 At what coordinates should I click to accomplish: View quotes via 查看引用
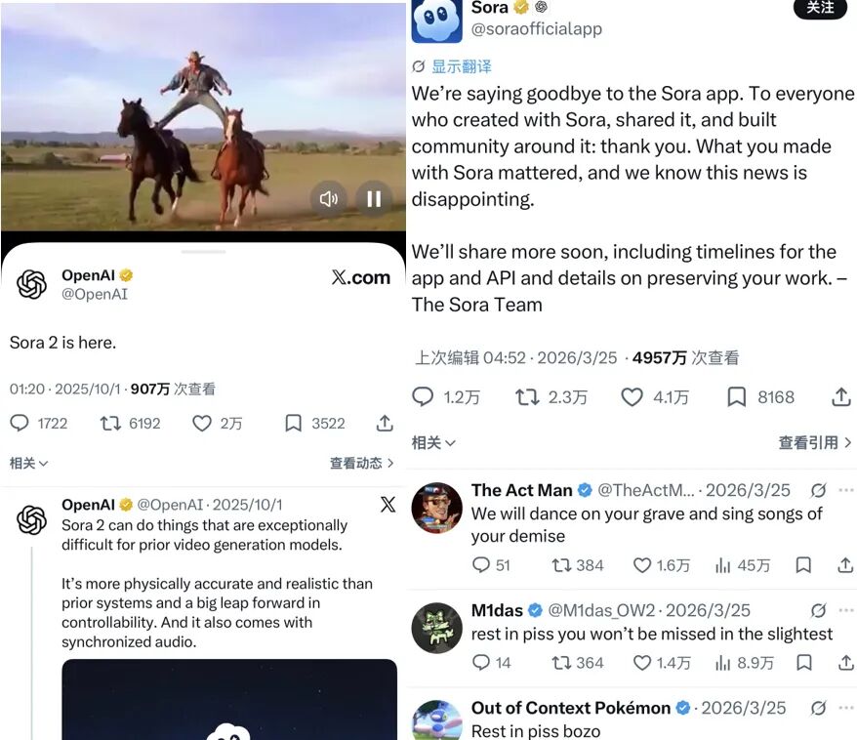click(x=815, y=442)
